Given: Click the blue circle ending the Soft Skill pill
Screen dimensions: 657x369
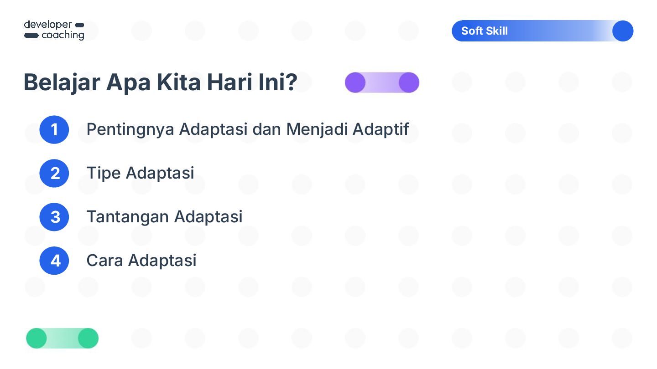Looking at the screenshot, I should [x=622, y=31].
